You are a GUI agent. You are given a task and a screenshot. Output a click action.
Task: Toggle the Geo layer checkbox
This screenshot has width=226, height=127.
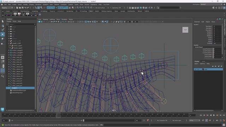pos(203,69)
